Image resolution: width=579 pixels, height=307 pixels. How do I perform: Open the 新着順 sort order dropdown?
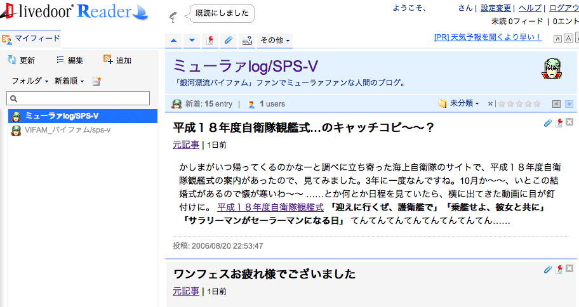point(69,81)
